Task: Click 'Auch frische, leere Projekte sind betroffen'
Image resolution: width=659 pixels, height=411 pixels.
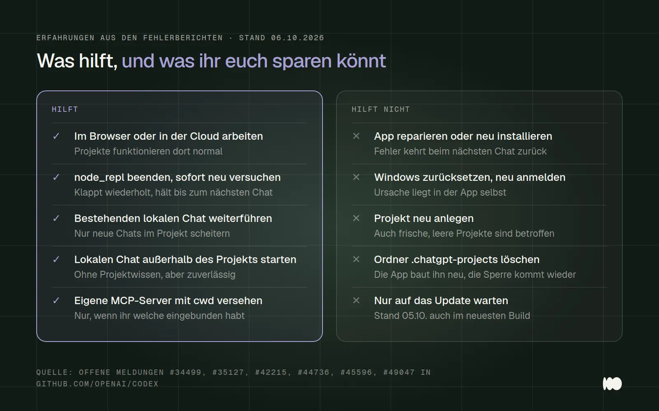Action: point(464,233)
